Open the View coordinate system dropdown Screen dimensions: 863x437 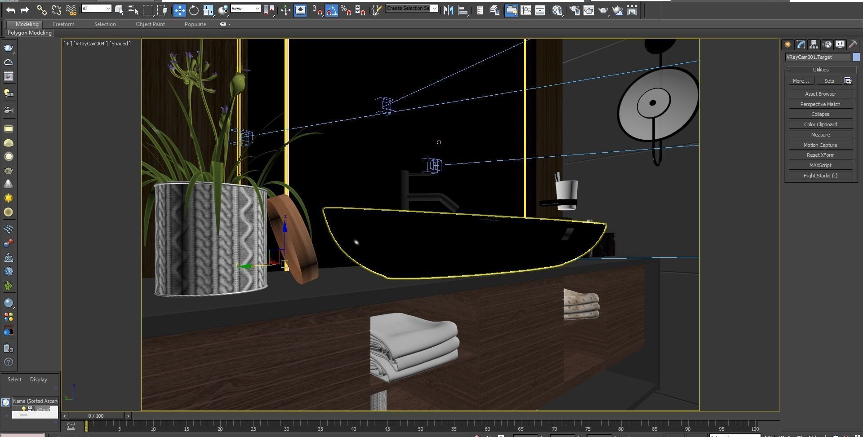click(245, 9)
